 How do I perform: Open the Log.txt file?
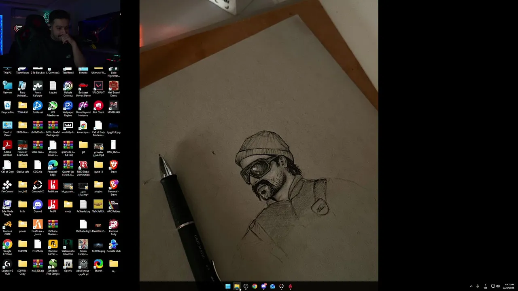click(53, 88)
